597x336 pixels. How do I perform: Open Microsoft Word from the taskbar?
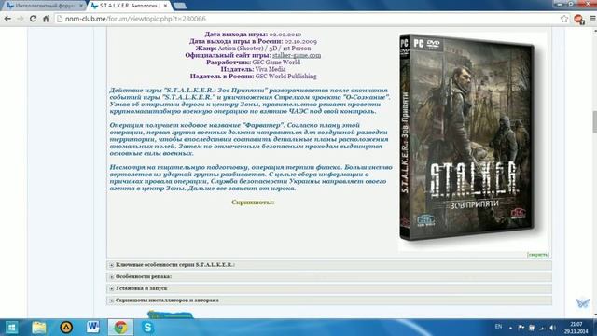point(93,328)
